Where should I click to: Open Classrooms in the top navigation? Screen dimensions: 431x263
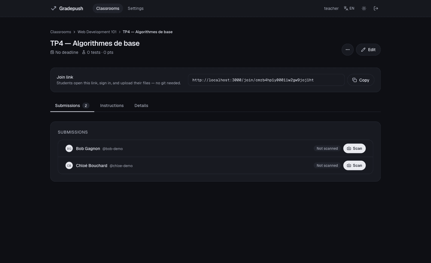click(108, 8)
